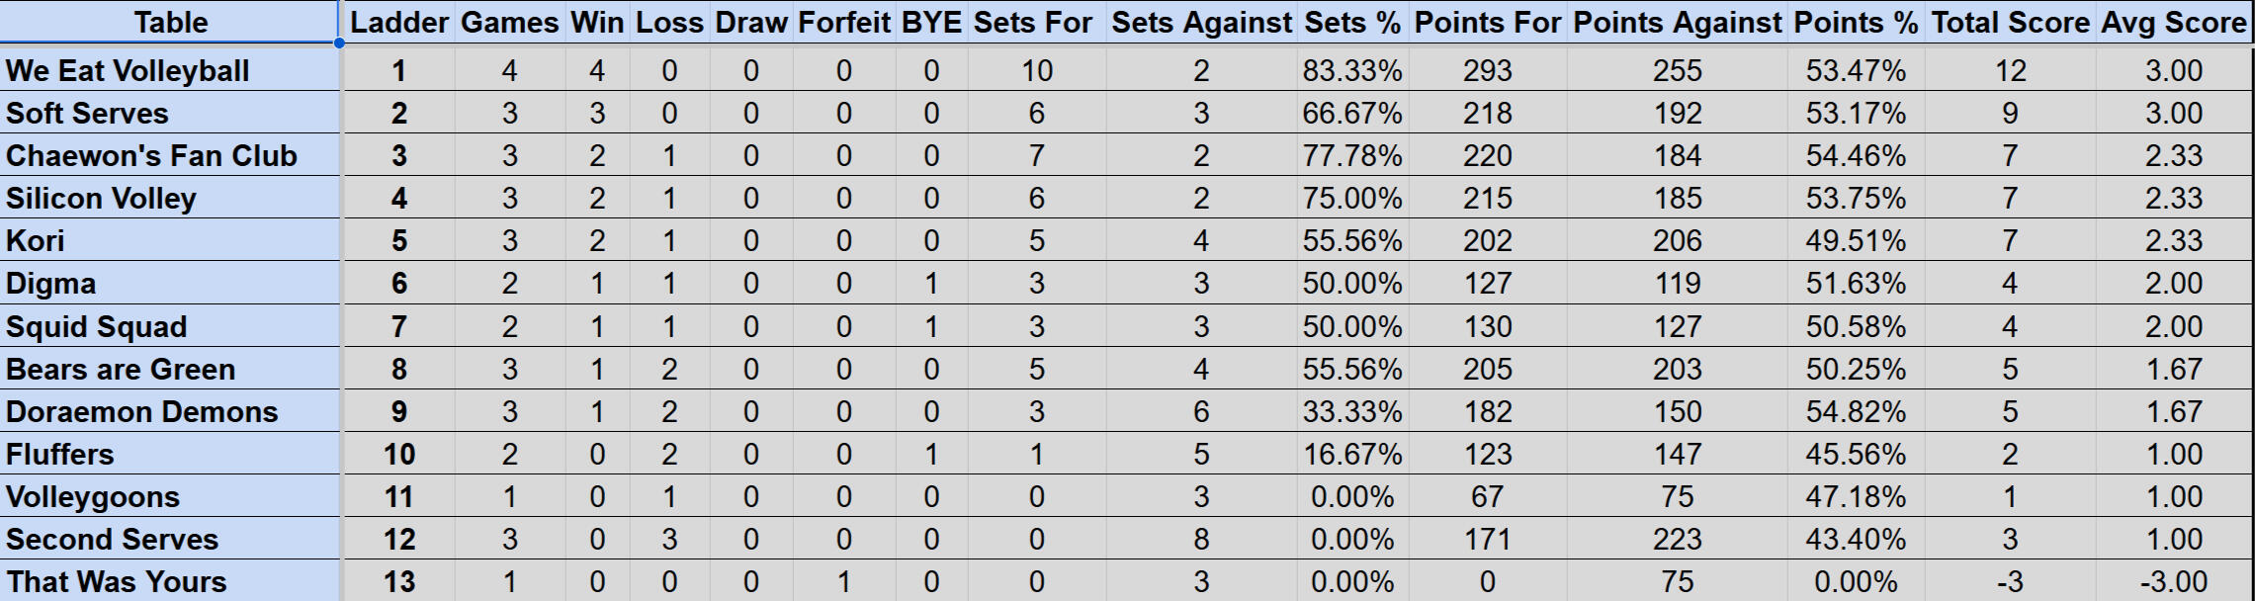Select the 'Ladder' column header
Image resolution: width=2255 pixels, height=601 pixels.
[398, 22]
